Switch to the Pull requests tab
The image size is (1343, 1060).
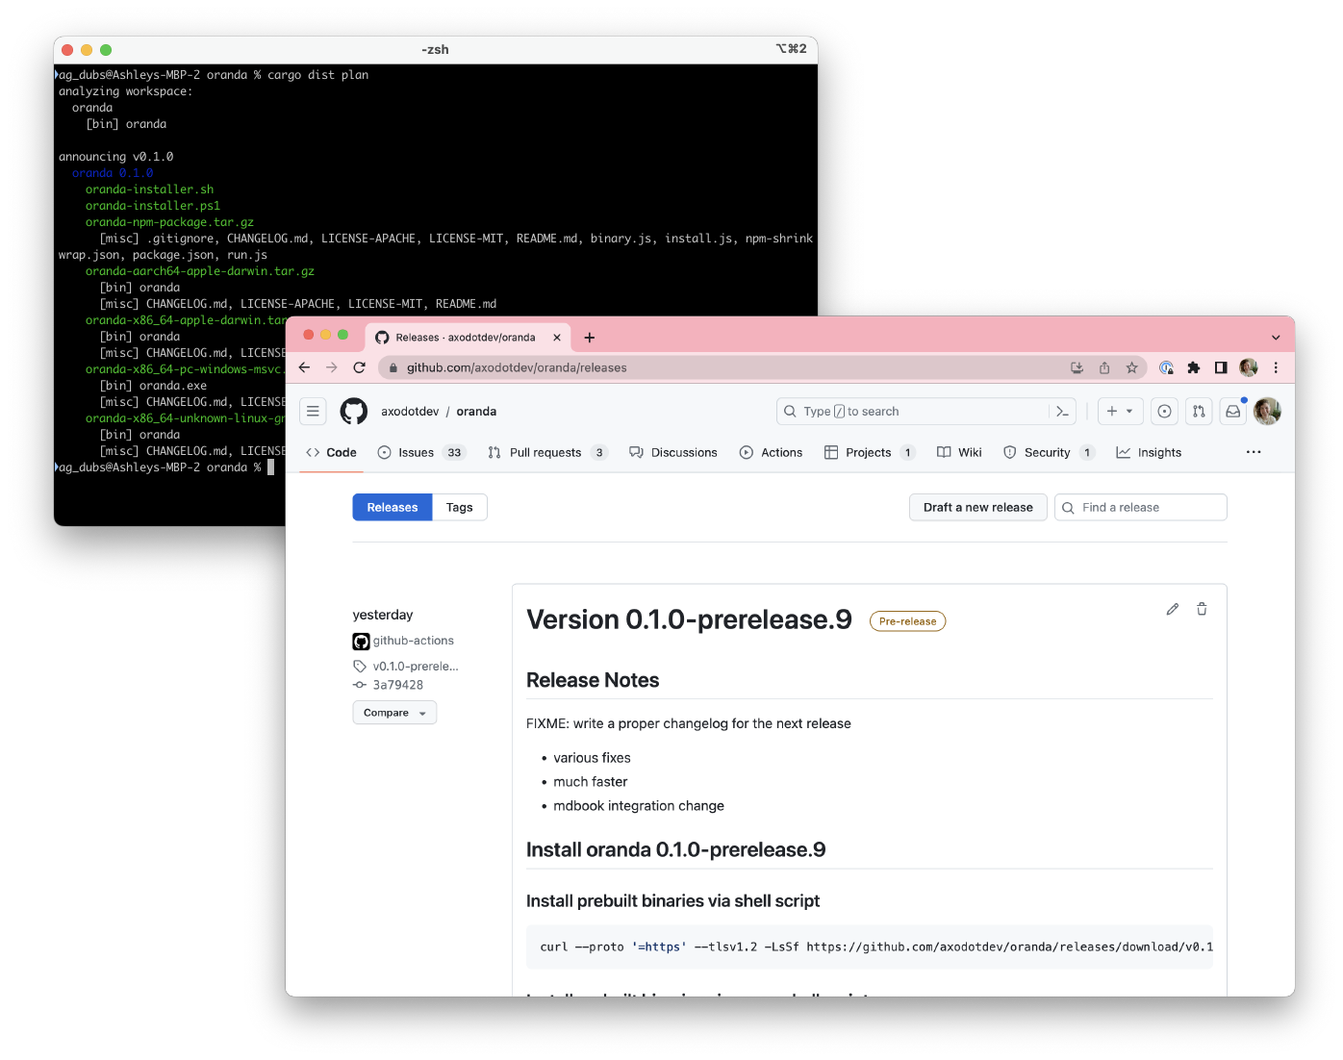[x=546, y=453]
